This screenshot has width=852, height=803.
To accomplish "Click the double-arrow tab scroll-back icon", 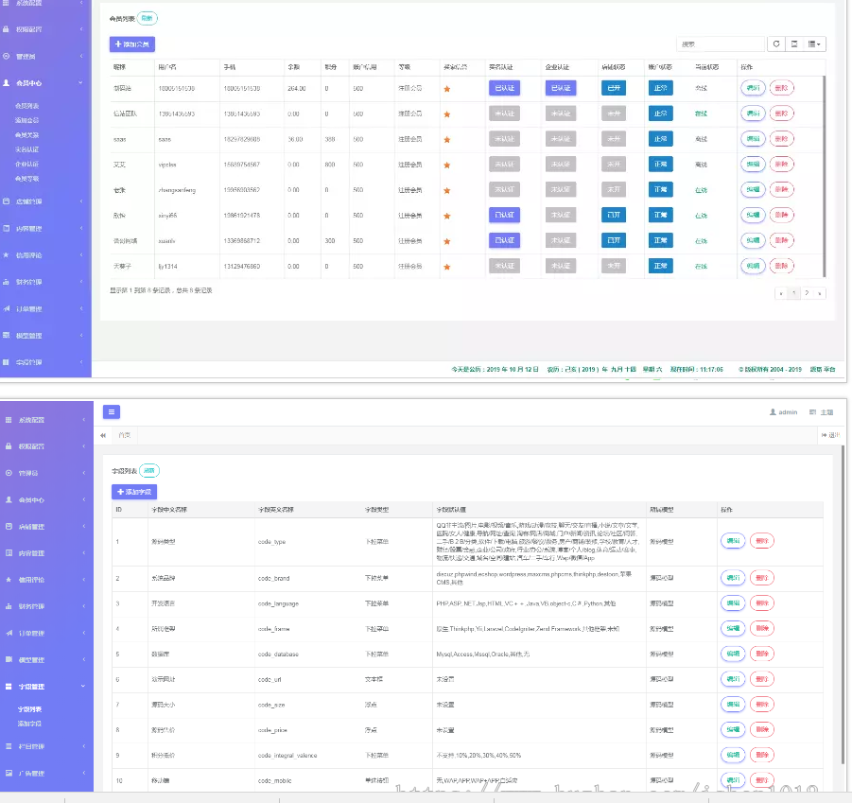I will point(103,435).
